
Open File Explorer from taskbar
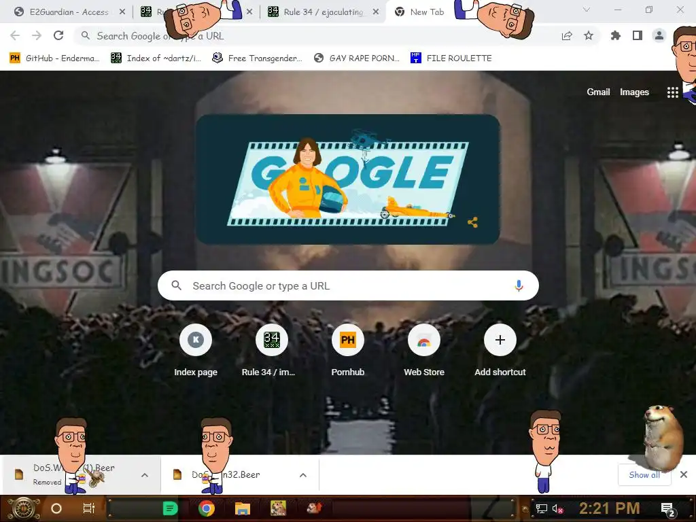[243, 508]
